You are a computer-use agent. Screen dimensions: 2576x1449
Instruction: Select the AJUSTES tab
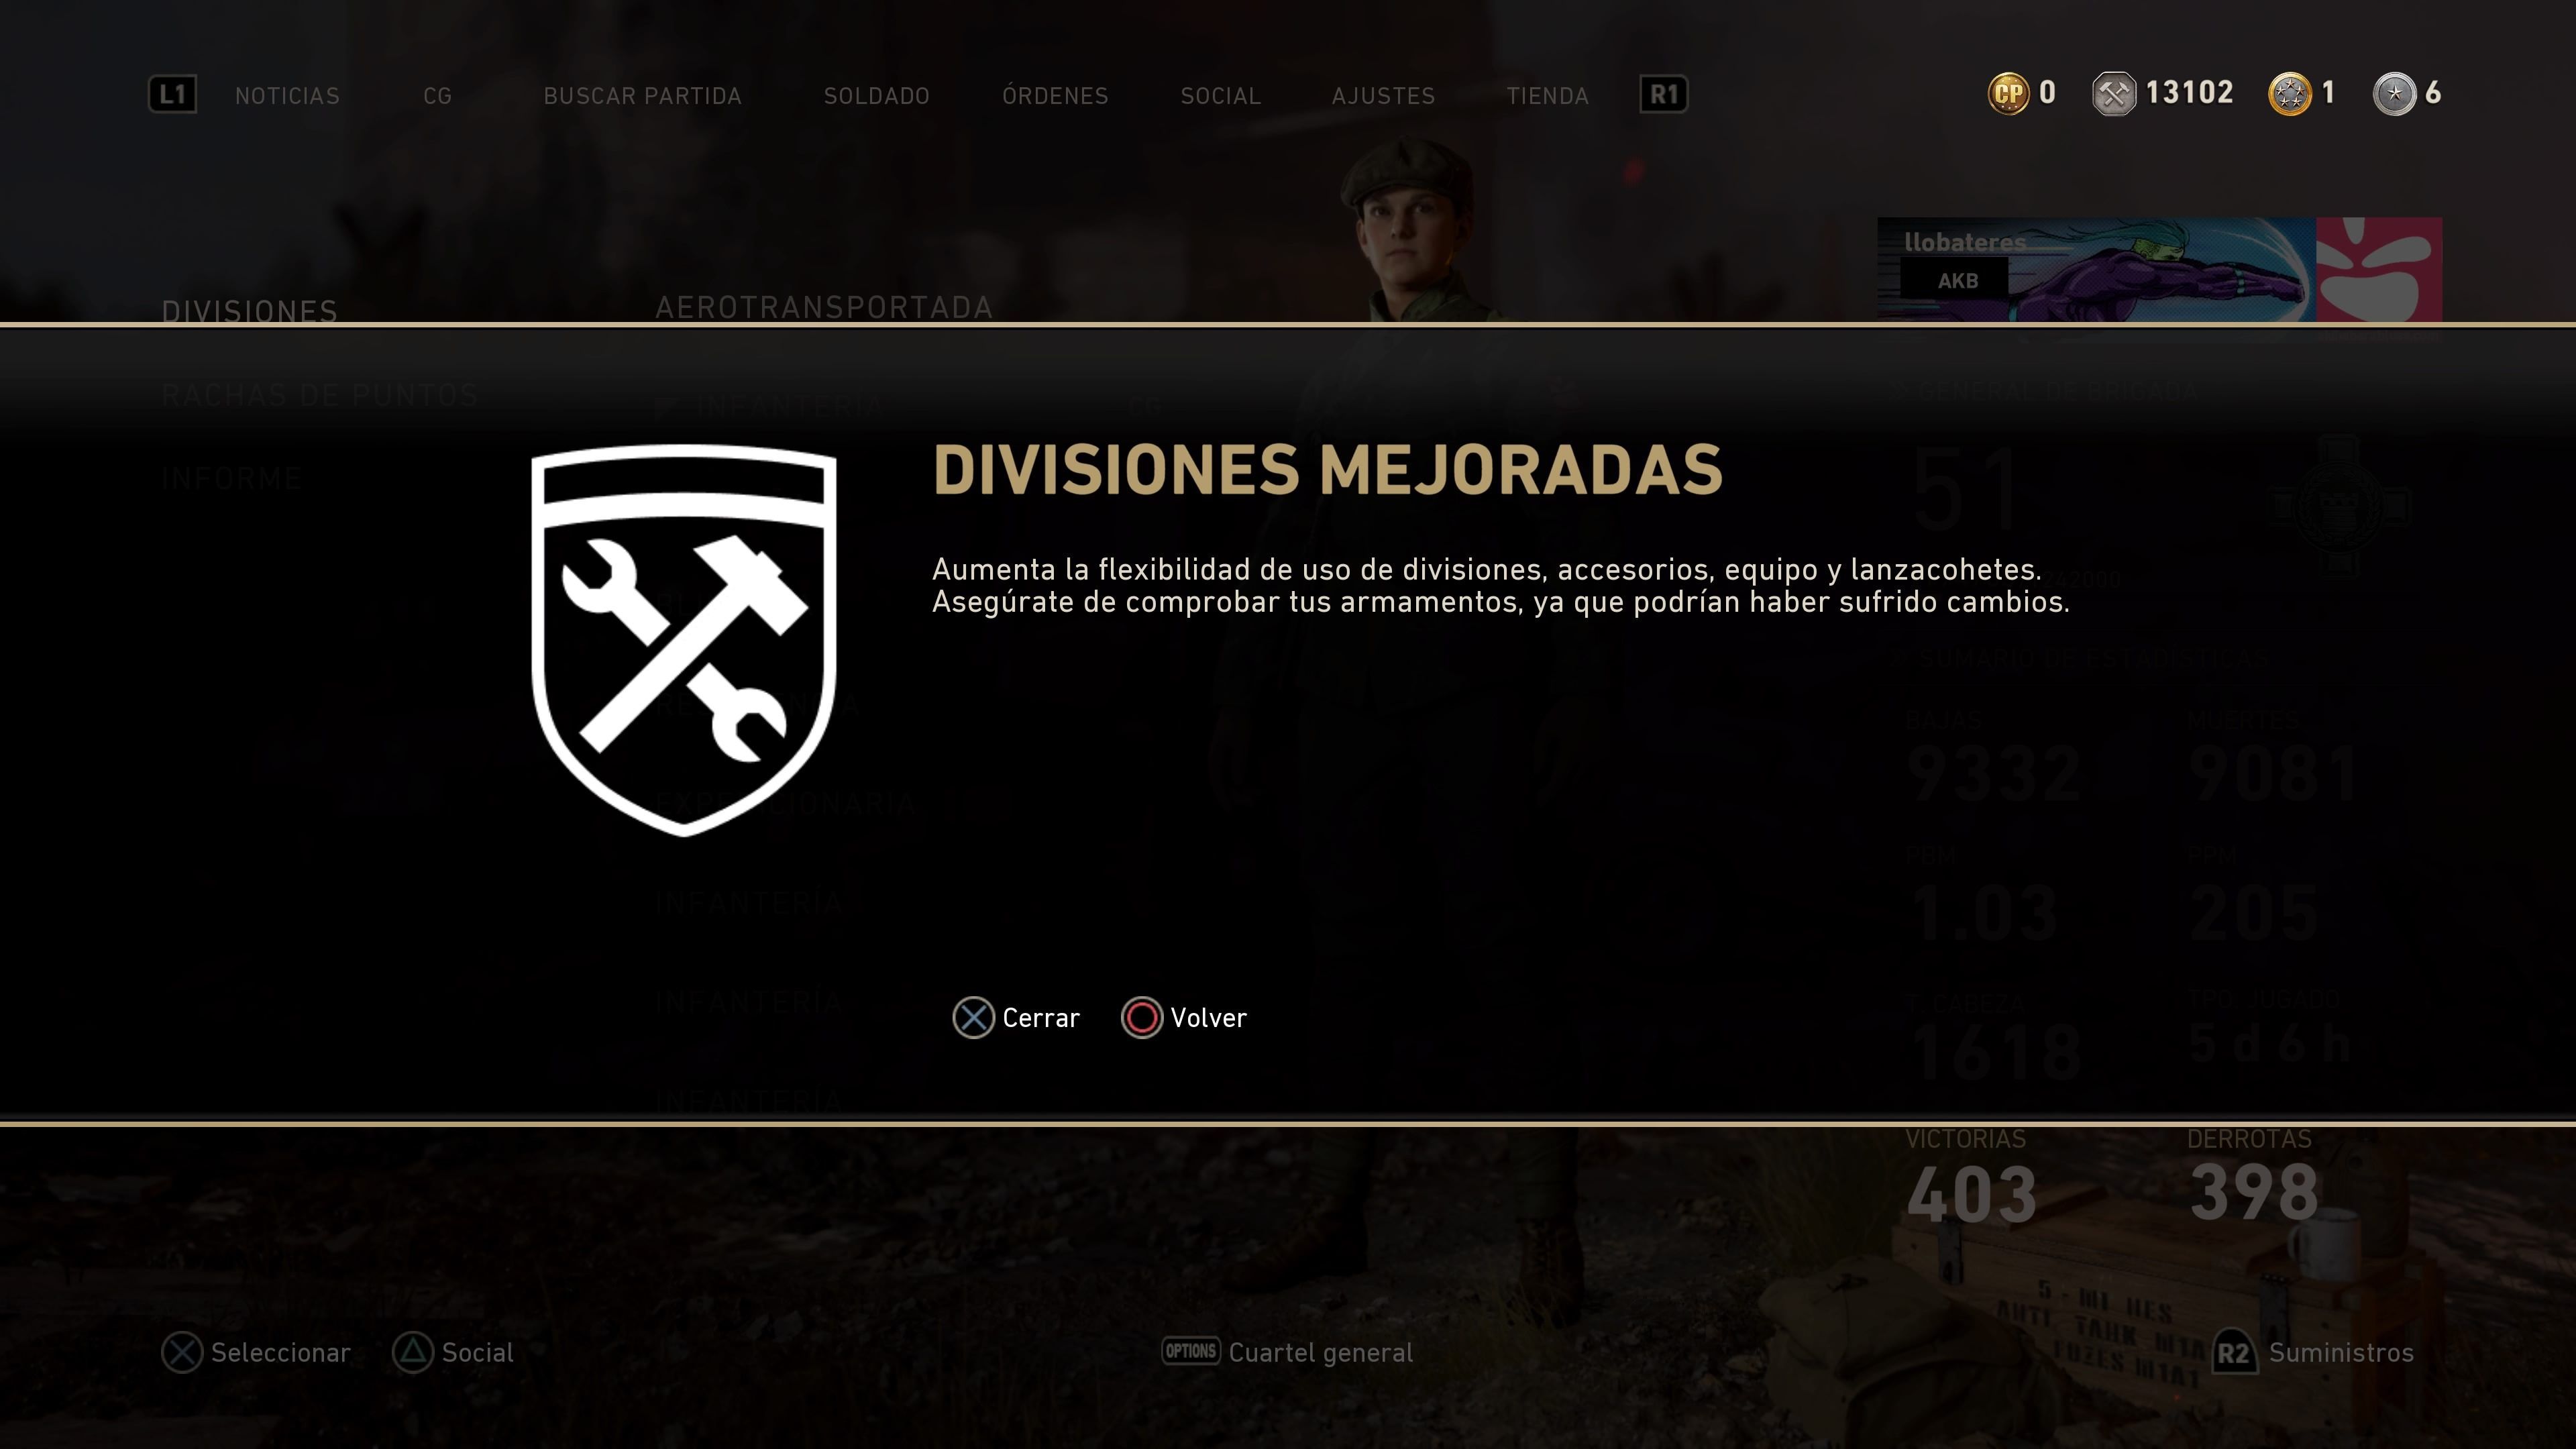(1383, 96)
